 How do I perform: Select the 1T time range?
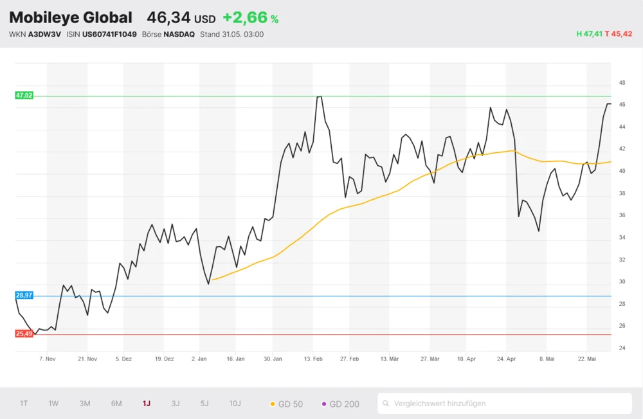tap(24, 404)
